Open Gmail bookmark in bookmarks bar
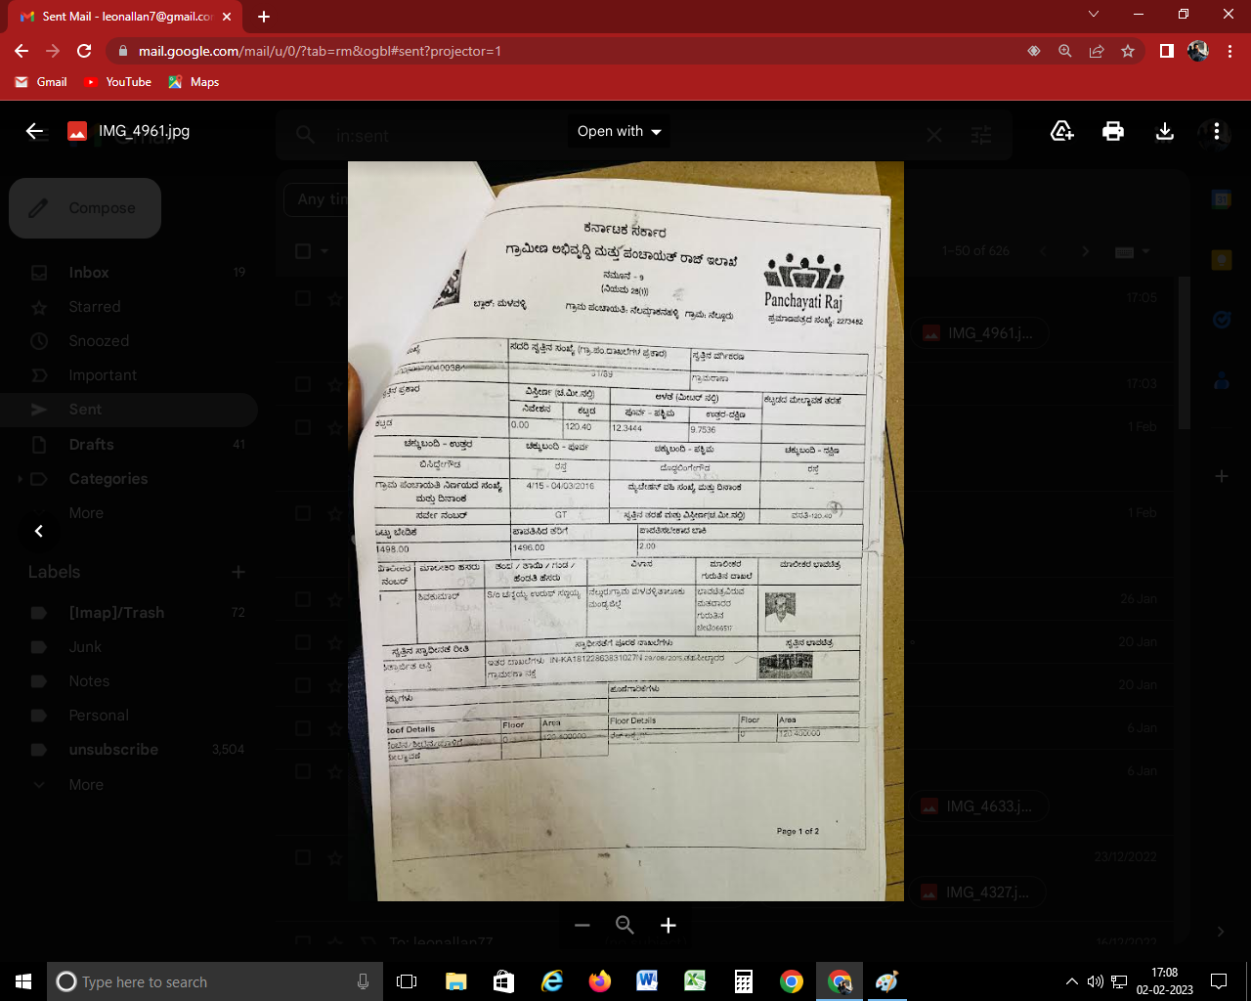 41,82
